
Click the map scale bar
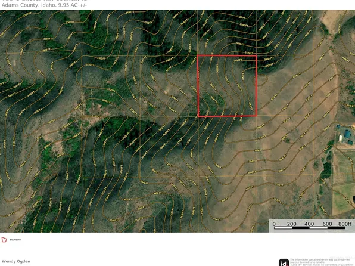coord(310,228)
